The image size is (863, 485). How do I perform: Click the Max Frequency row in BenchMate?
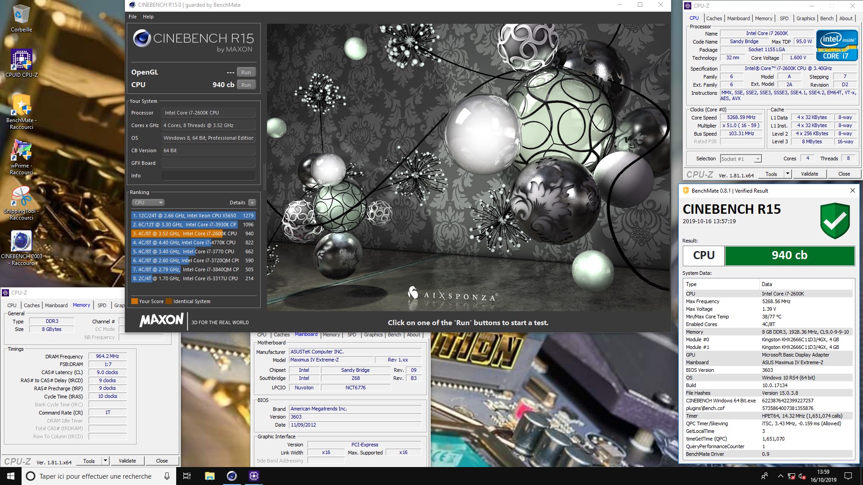[768, 301]
